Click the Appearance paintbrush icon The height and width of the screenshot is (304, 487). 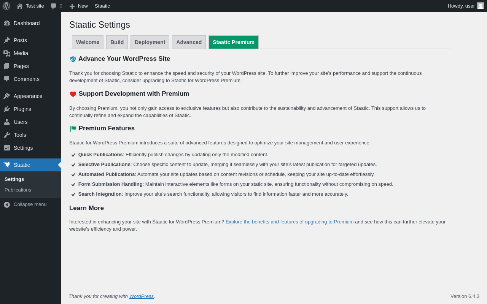coord(7,96)
